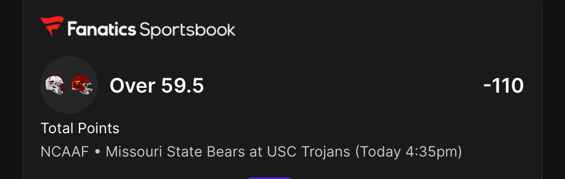Image resolution: width=565 pixels, height=179 pixels.
Task: Click the Today 4:35pm game time
Action: [x=409, y=152]
